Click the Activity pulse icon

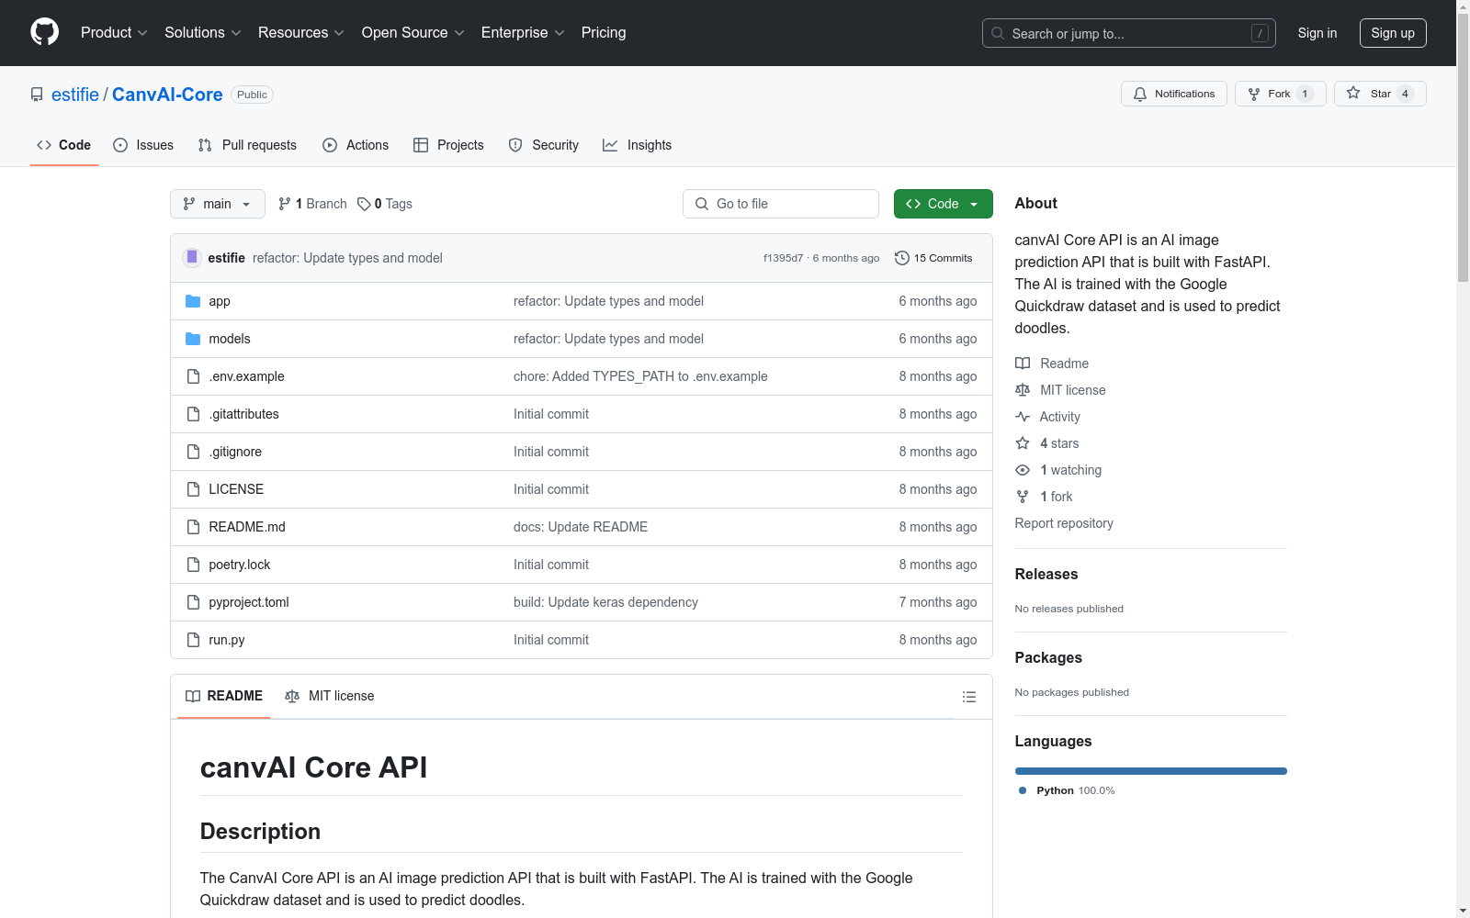click(1023, 417)
